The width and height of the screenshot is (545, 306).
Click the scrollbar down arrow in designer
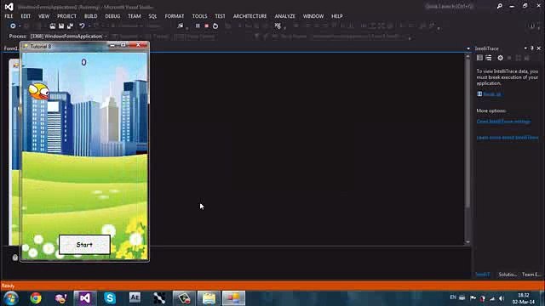tap(468, 241)
